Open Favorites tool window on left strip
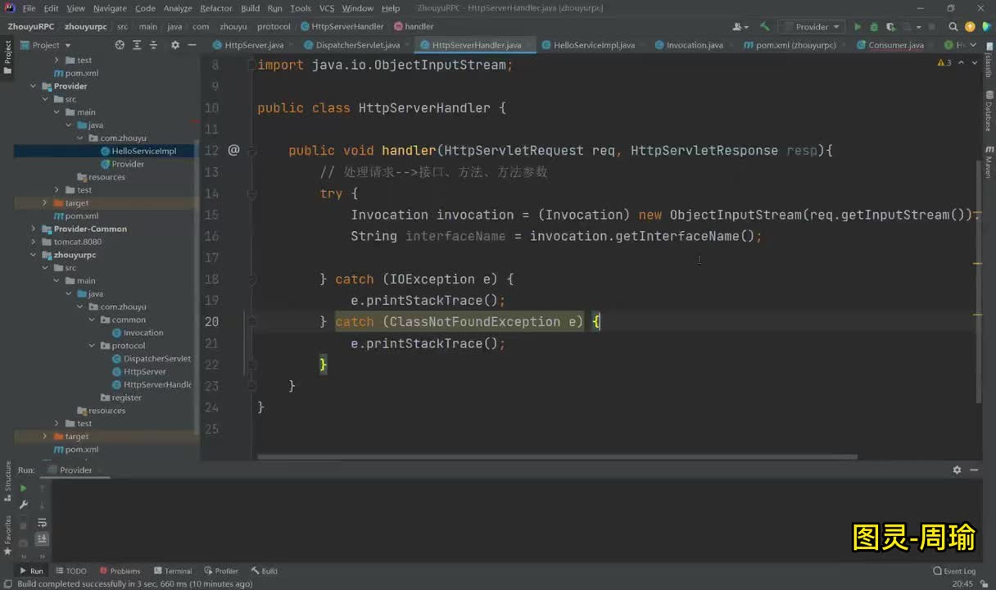 click(x=7, y=536)
